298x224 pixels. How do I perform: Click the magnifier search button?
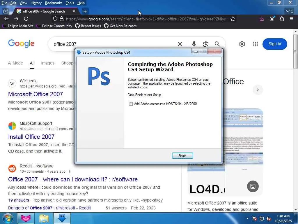[x=217, y=44]
